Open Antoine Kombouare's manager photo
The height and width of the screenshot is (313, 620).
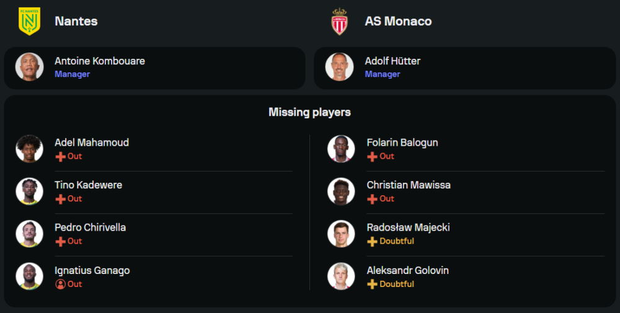tap(29, 67)
